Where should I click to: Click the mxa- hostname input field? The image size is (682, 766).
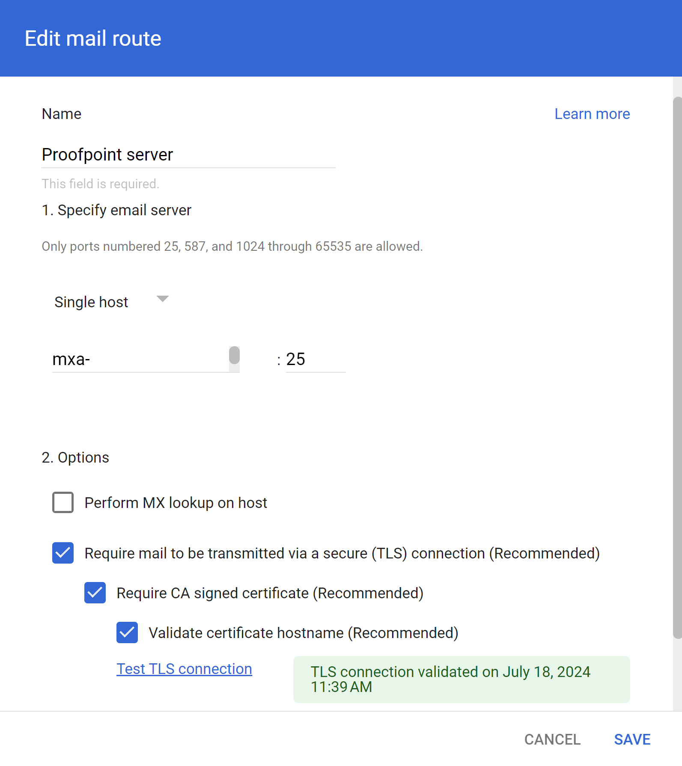pyautogui.click(x=140, y=359)
